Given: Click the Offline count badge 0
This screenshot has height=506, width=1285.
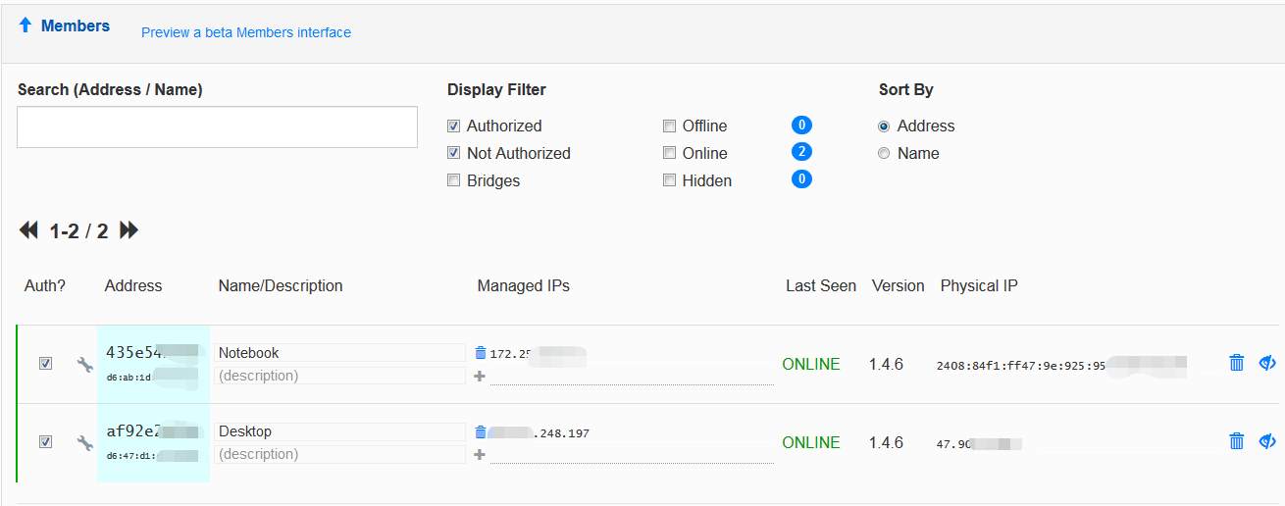Looking at the screenshot, I should click(801, 125).
